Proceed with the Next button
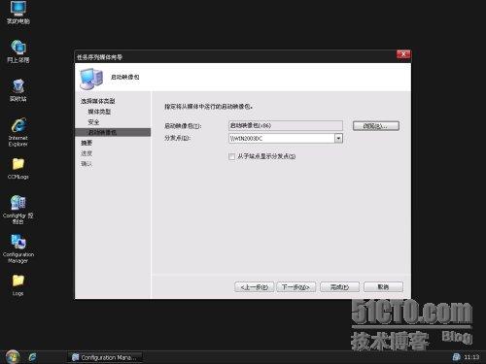 (x=295, y=287)
